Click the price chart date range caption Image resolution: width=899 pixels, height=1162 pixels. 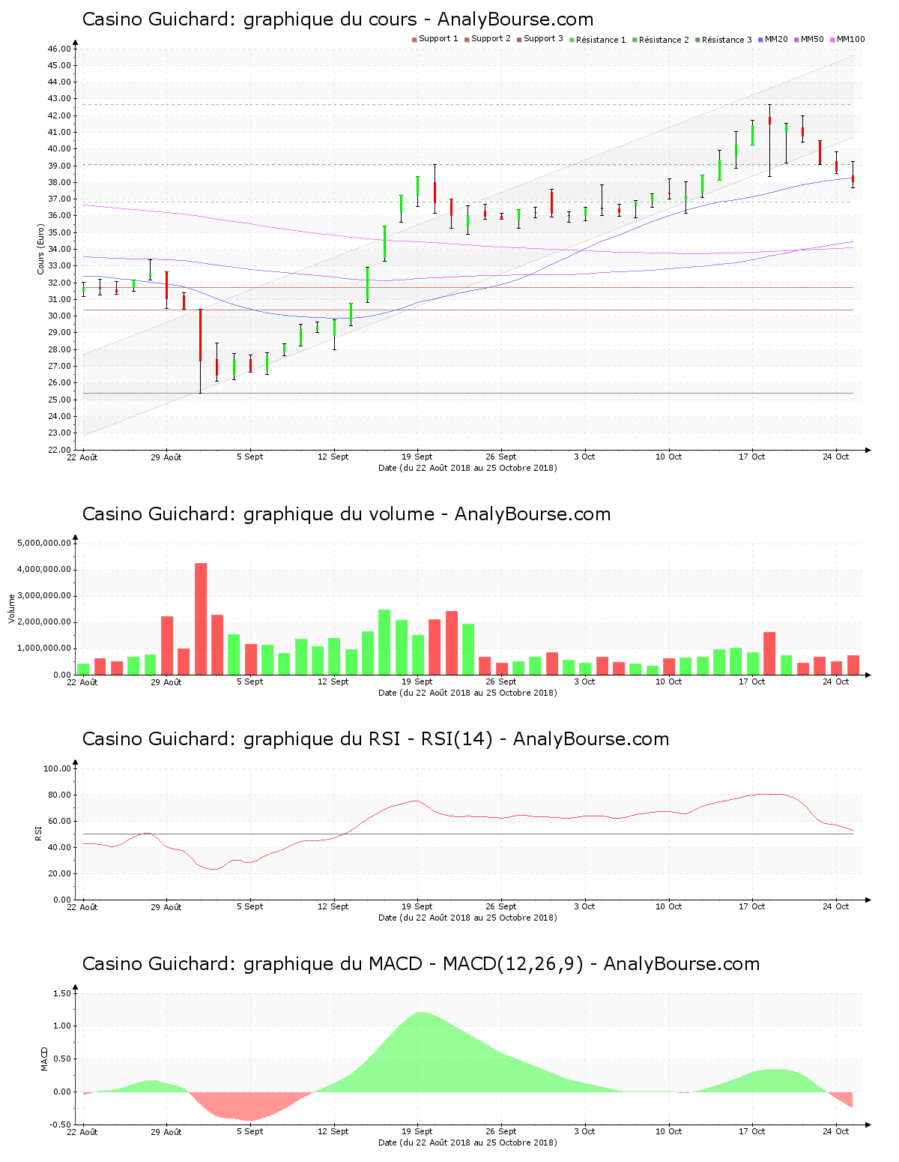467,468
